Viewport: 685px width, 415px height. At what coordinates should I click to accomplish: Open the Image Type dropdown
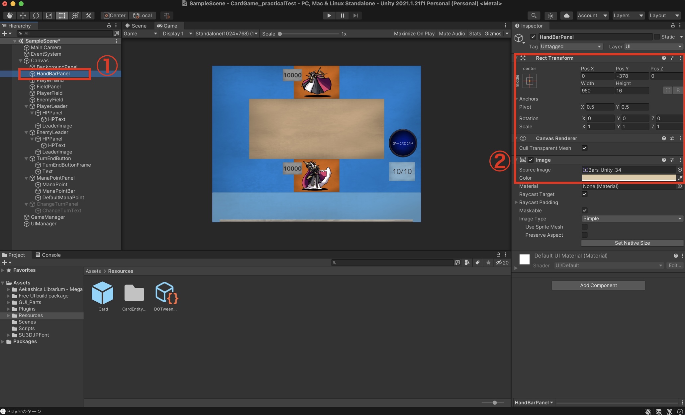632,219
